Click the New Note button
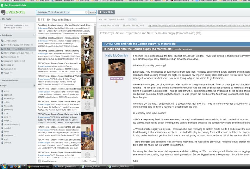 (106, 12)
